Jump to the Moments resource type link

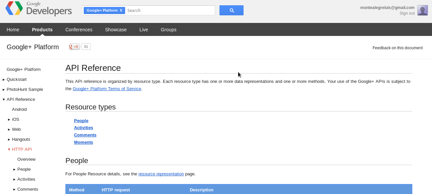(83, 142)
